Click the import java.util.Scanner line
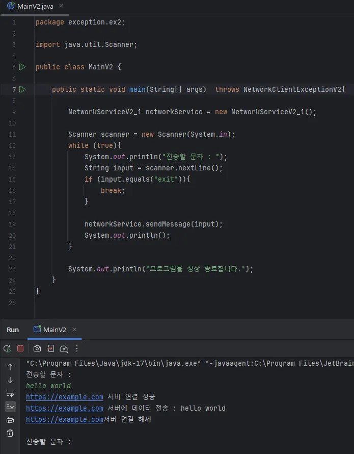The image size is (354, 454). pyautogui.click(x=86, y=44)
